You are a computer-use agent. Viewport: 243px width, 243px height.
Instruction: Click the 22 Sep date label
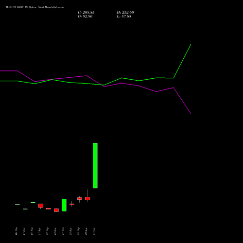(x=47, y=231)
